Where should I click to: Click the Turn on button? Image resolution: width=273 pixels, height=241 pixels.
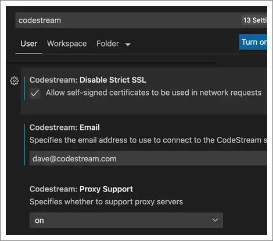click(253, 42)
